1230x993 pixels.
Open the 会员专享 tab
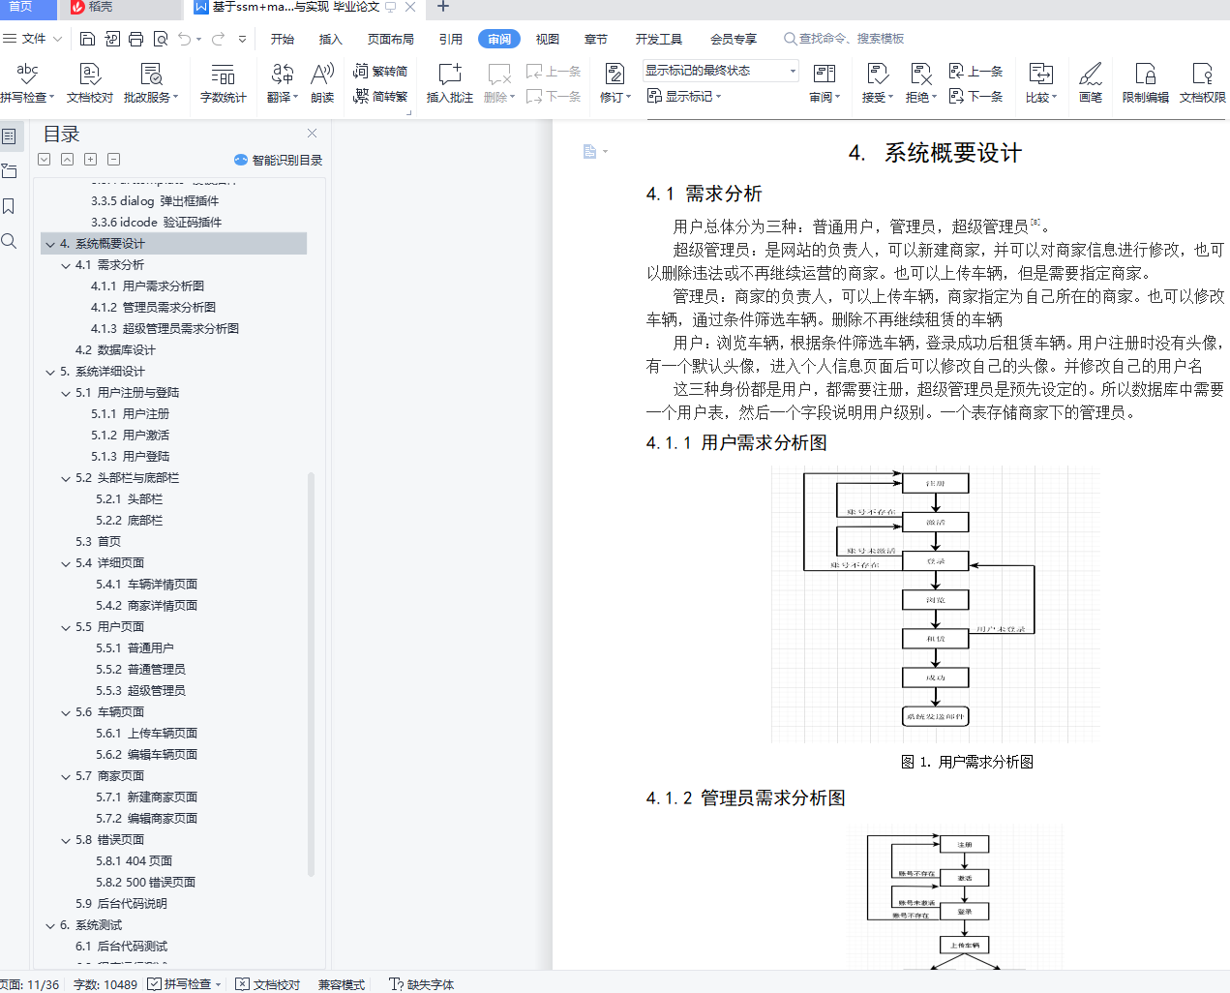click(734, 39)
